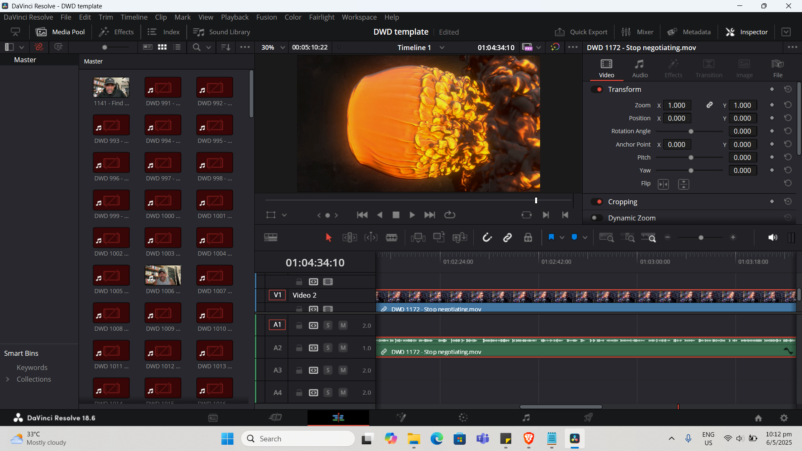This screenshot has height=451, width=802.
Task: Flip clip vertically icon
Action: [683, 184]
